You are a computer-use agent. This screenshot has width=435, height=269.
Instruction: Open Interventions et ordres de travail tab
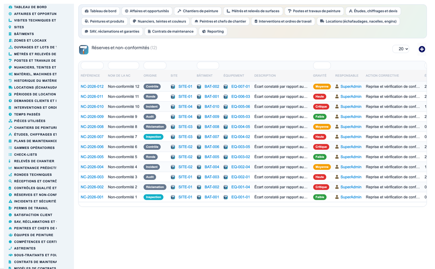coord(283,21)
